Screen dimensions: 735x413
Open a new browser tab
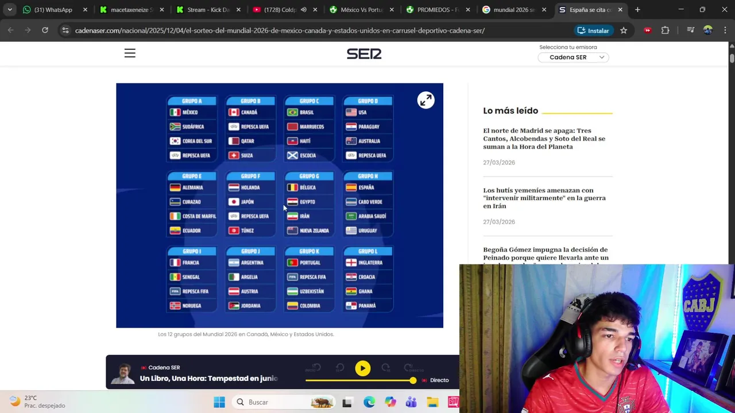tap(637, 10)
